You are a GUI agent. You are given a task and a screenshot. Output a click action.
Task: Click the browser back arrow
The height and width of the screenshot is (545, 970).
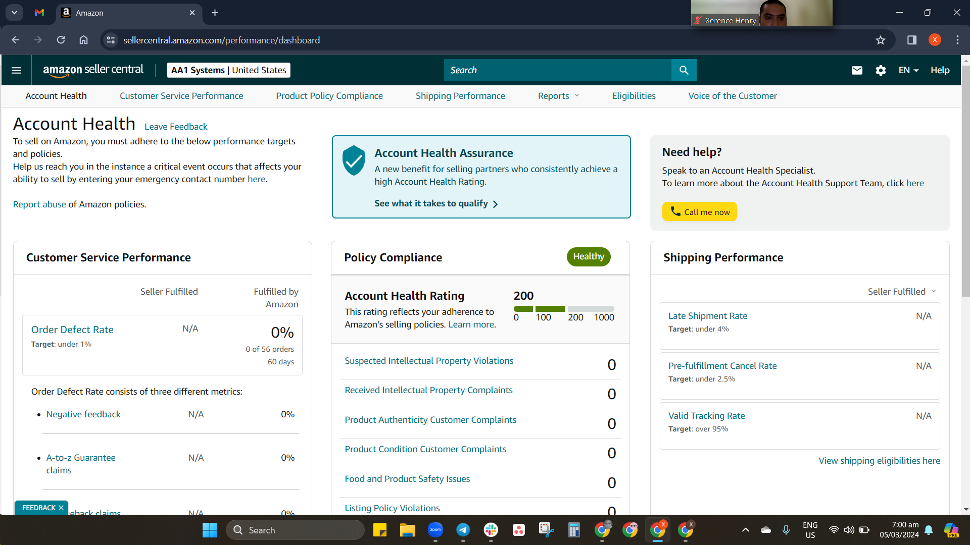[x=16, y=40]
